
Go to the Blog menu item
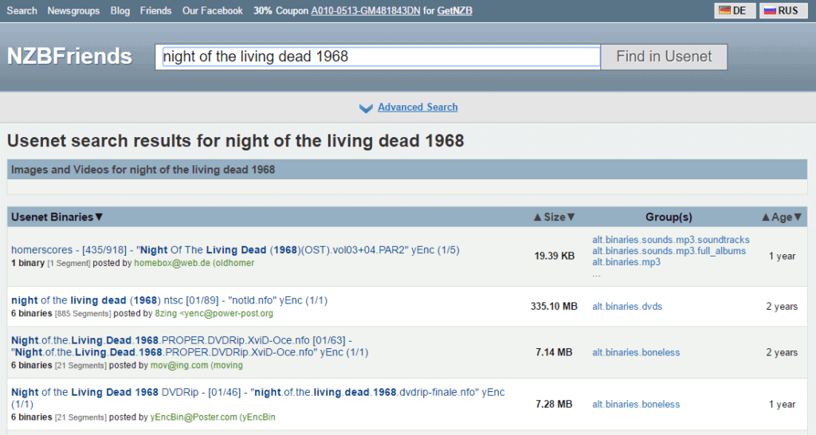click(120, 10)
